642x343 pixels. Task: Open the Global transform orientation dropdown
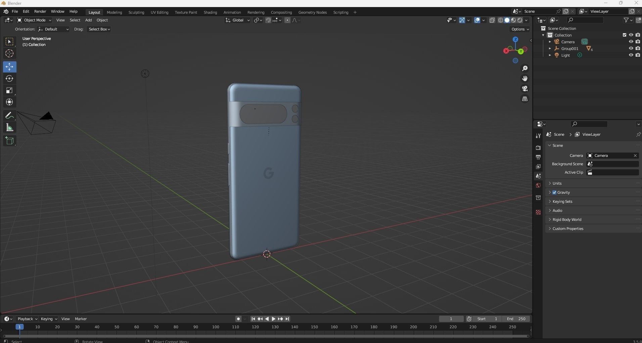238,20
